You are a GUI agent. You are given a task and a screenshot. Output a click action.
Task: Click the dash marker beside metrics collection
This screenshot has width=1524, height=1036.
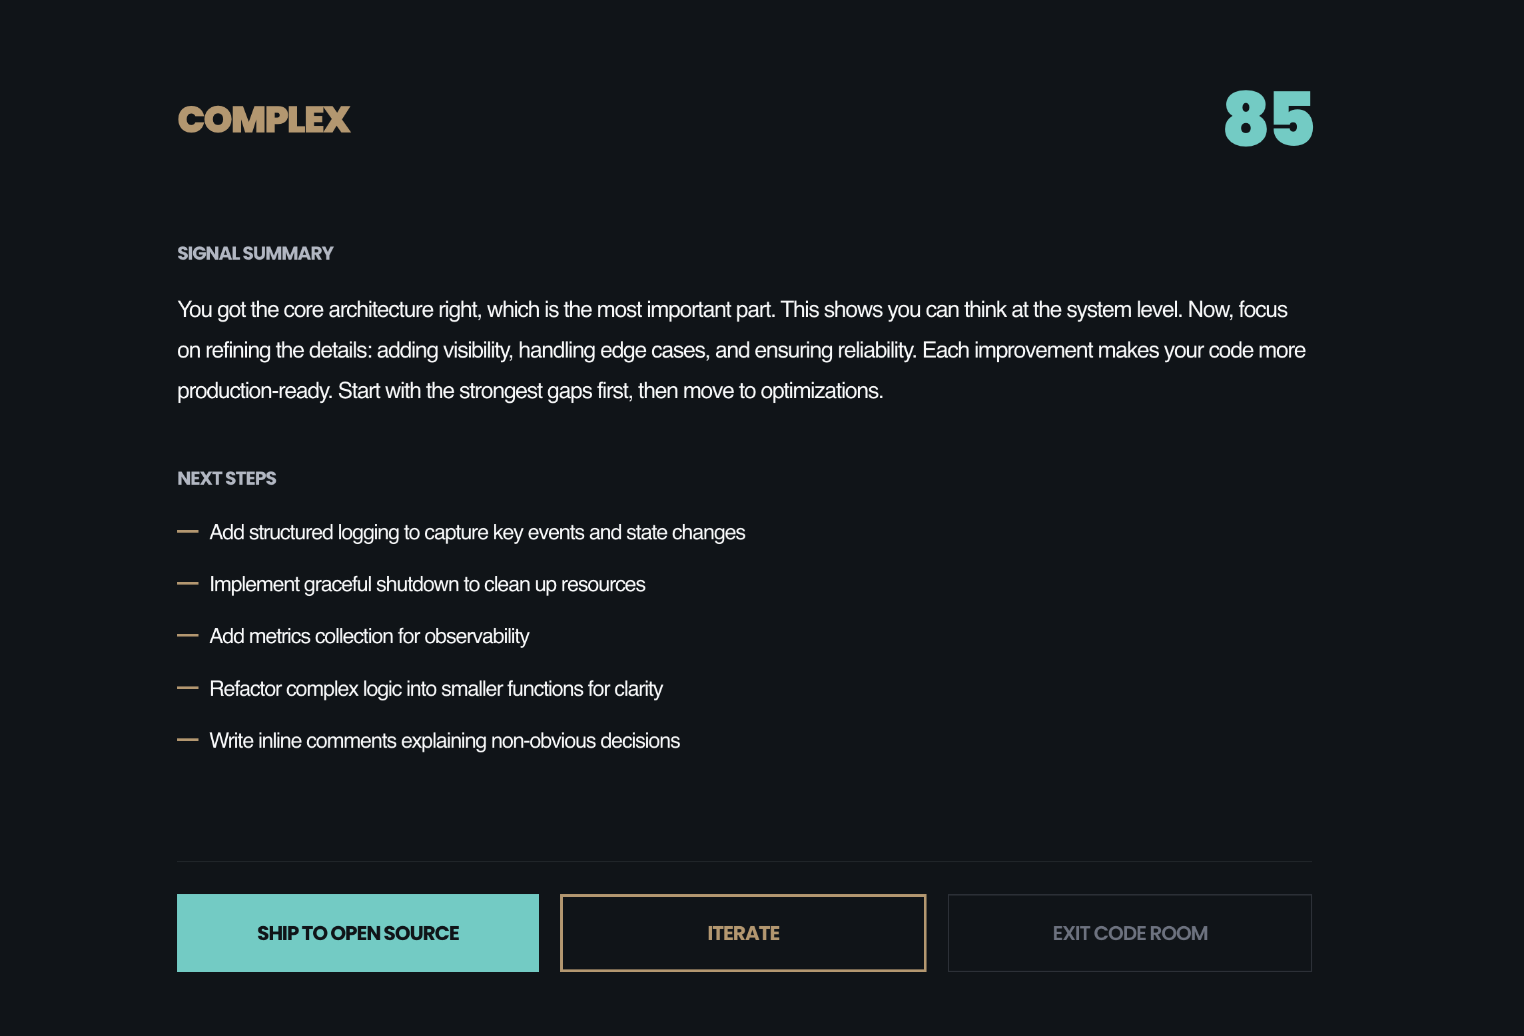pyautogui.click(x=188, y=634)
